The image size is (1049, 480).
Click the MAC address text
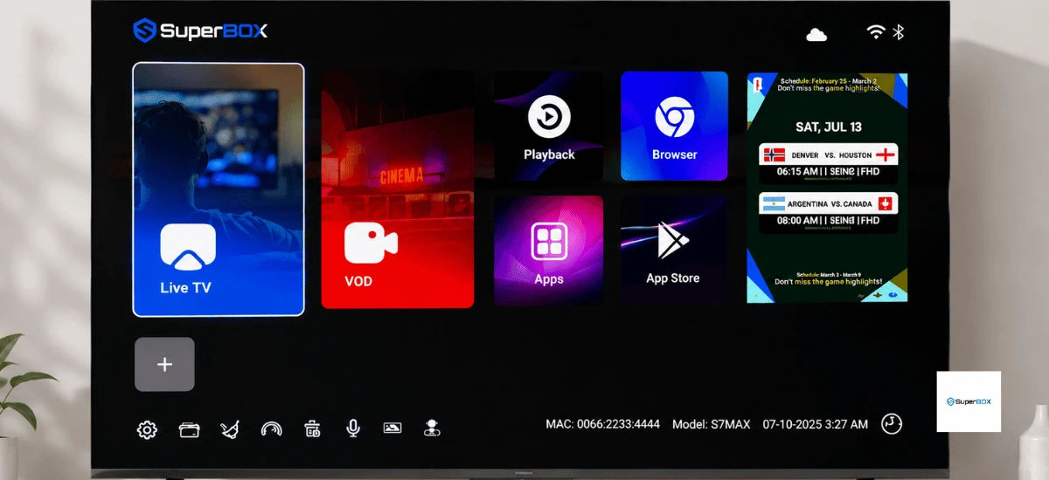point(603,424)
